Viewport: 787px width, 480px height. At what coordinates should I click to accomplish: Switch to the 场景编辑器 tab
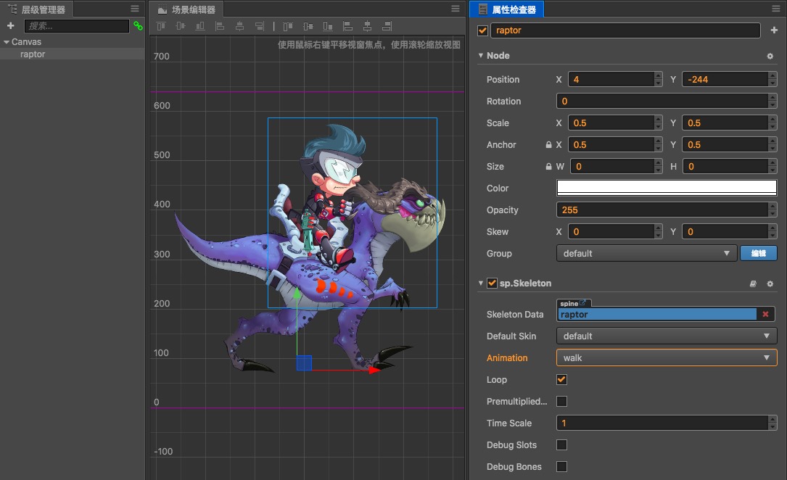pyautogui.click(x=186, y=9)
